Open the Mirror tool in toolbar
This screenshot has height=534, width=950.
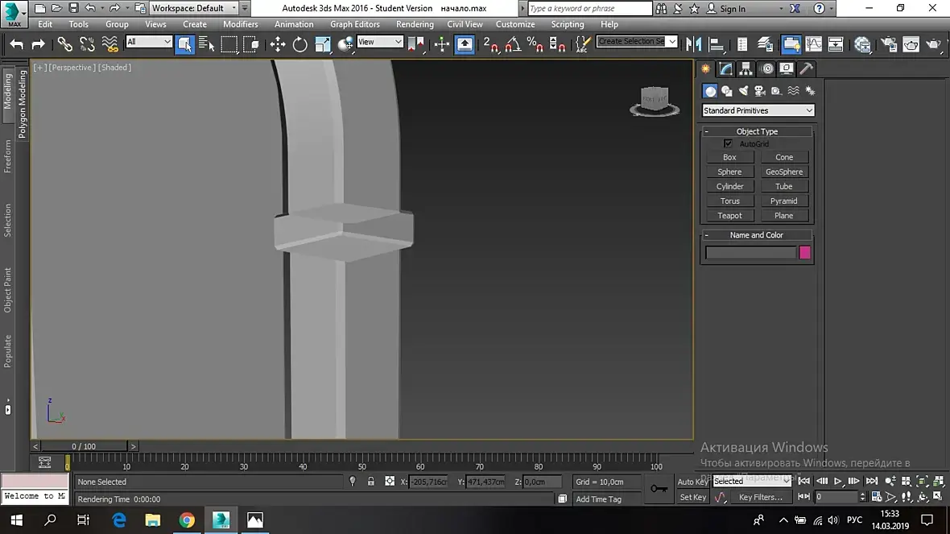693,44
